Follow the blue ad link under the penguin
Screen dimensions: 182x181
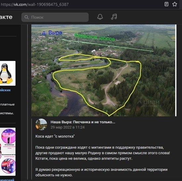tap(5, 90)
